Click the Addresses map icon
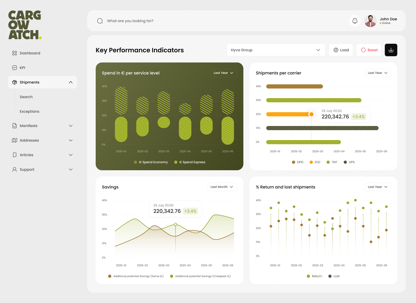Screen dimensions: 416x303 tap(15, 140)
